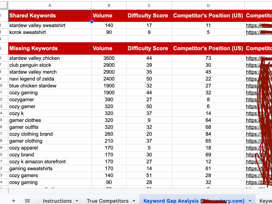
Task: Select the 'navi legend of zelda' cell
Action: [50, 79]
